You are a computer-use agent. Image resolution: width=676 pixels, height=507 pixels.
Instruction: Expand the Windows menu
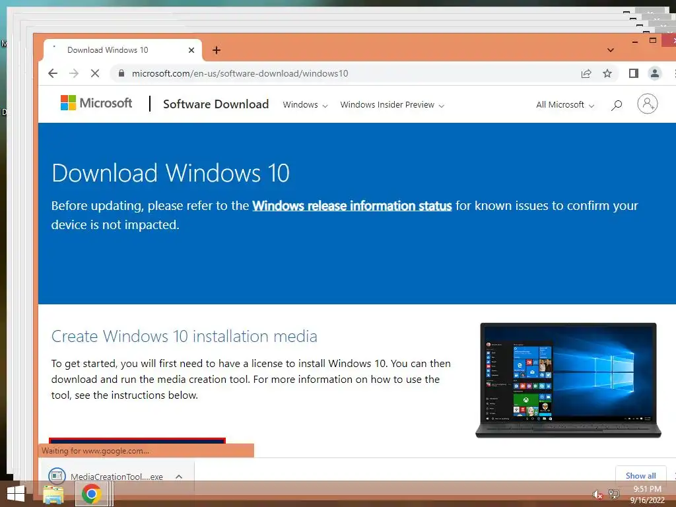tap(305, 105)
